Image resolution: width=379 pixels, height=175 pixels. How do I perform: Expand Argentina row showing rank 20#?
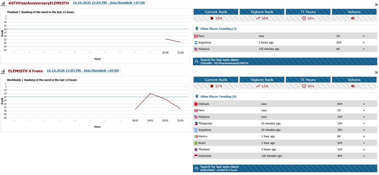pyautogui.click(x=364, y=42)
